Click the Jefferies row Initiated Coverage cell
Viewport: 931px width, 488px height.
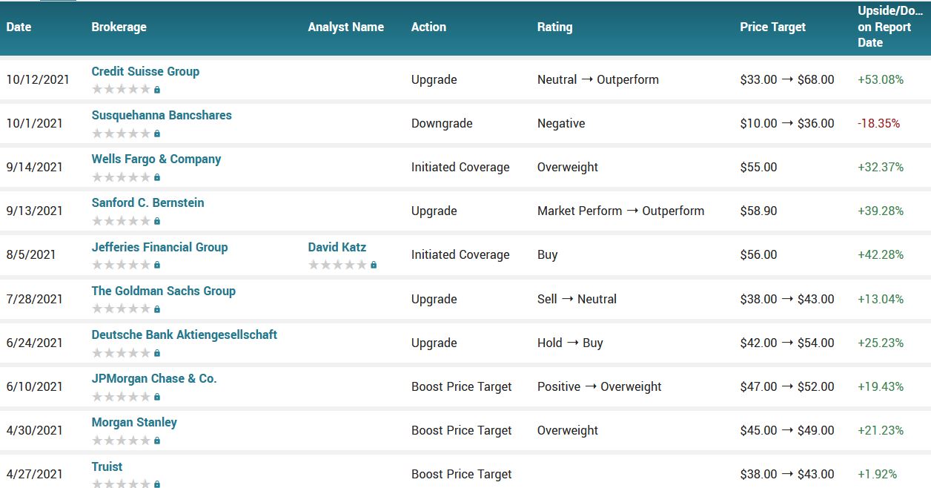click(x=460, y=254)
